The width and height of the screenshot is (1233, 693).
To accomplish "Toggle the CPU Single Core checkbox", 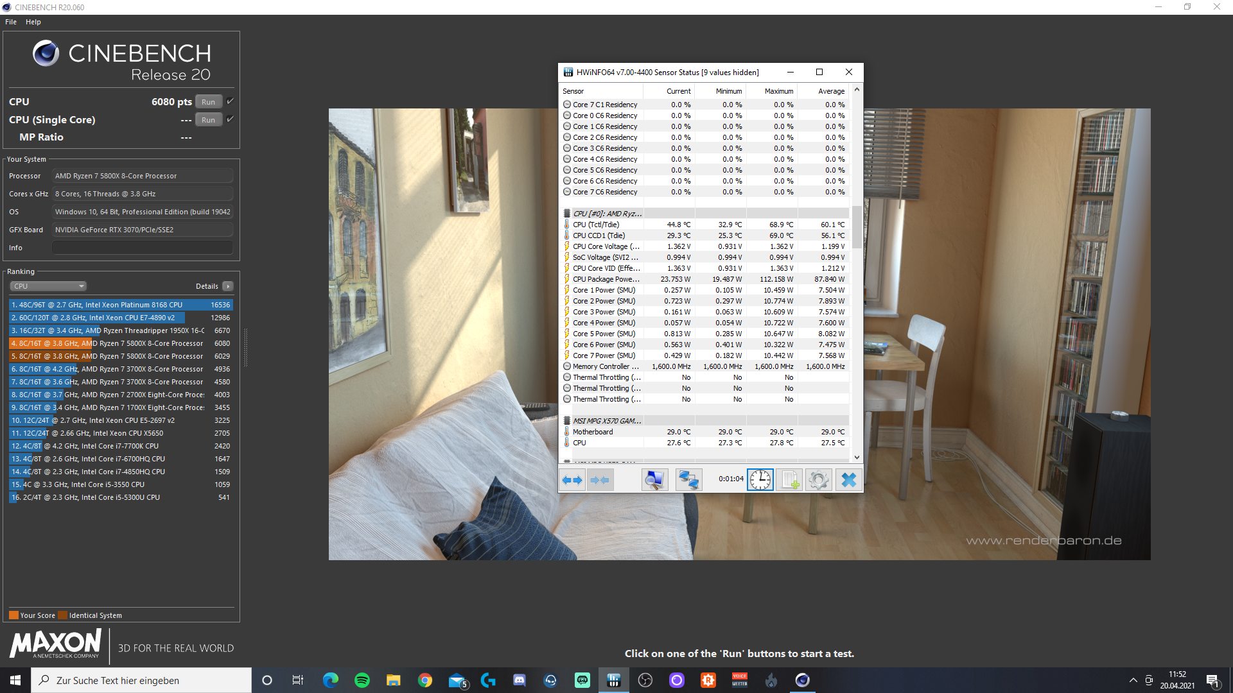I will 231,119.
